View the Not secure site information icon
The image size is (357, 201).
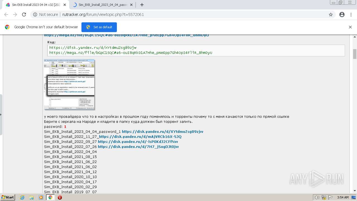pos(35,15)
